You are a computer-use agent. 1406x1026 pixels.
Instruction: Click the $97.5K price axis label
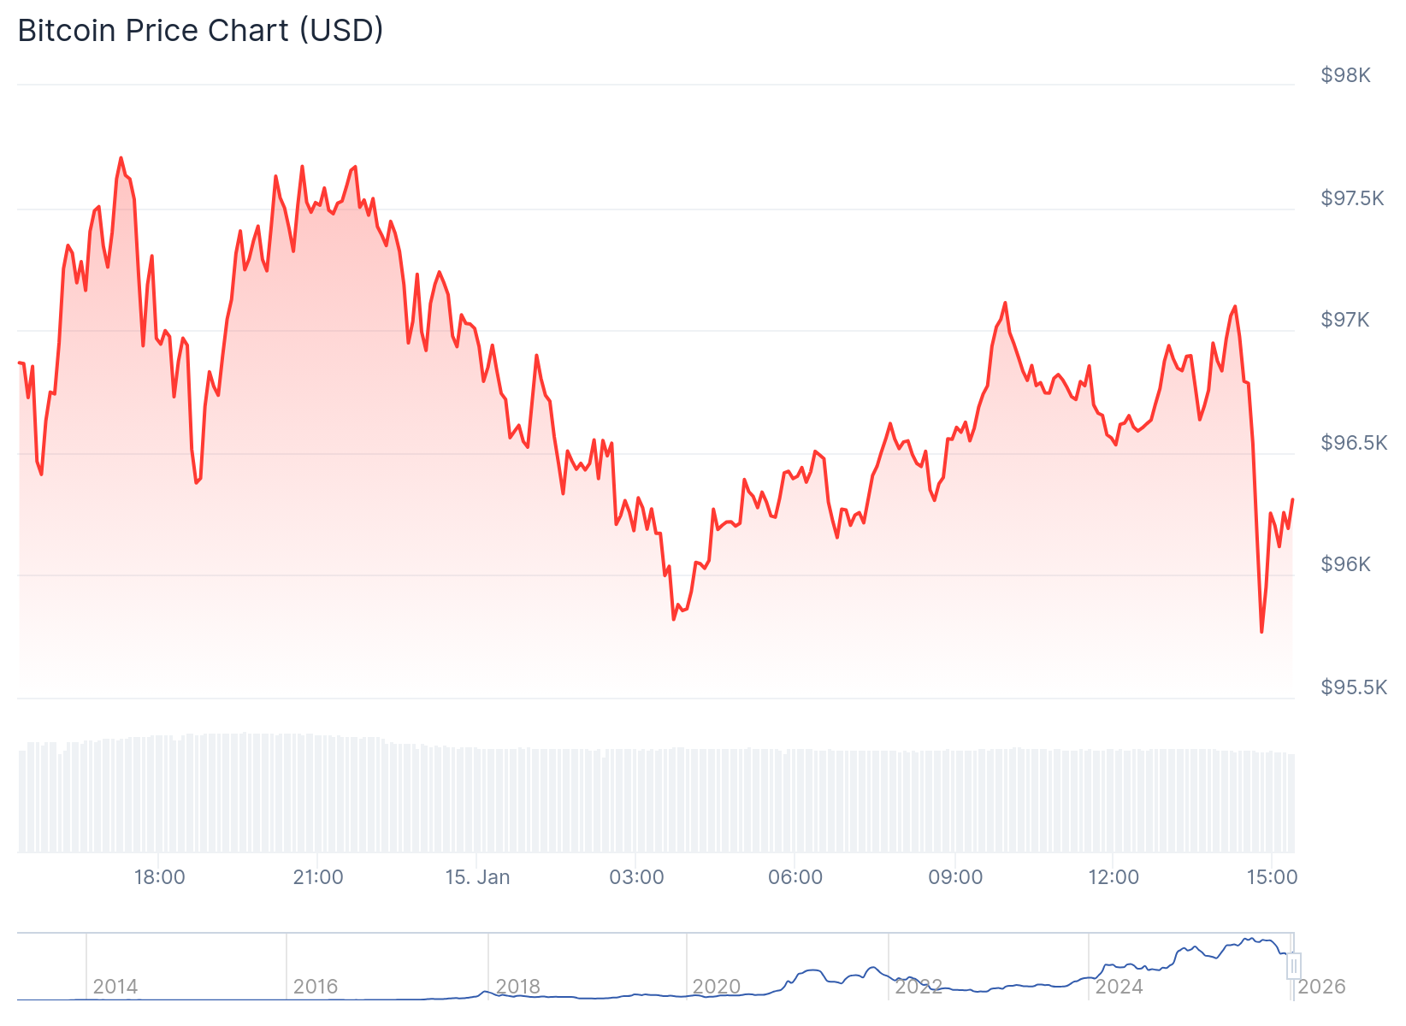(1352, 198)
